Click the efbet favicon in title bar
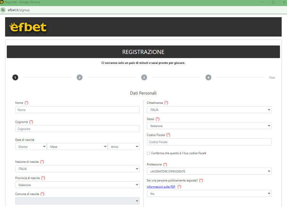This screenshot has height=207, width=287. (2, 2)
